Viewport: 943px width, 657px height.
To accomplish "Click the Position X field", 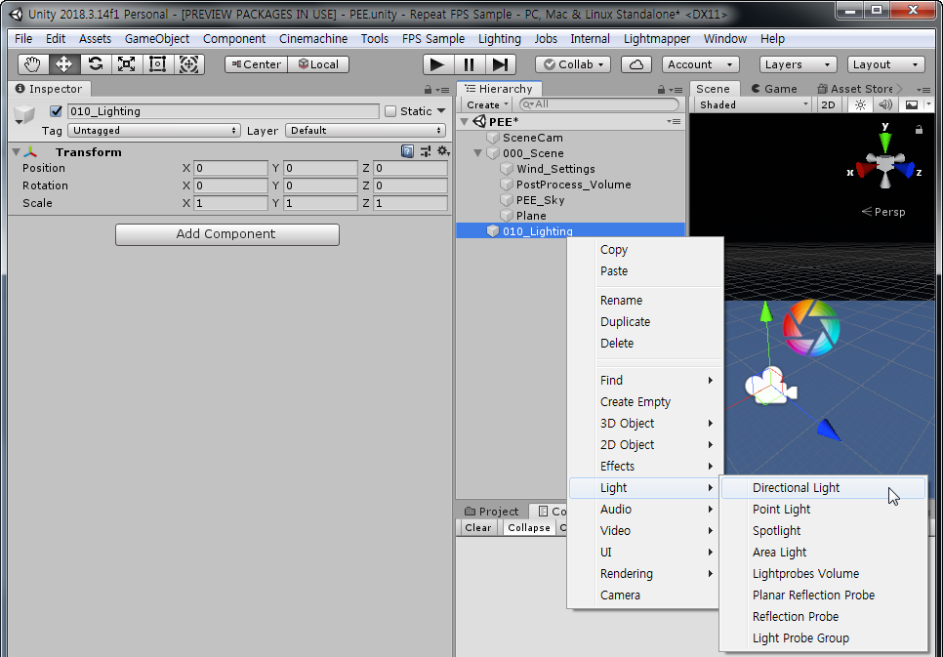I will [230, 169].
